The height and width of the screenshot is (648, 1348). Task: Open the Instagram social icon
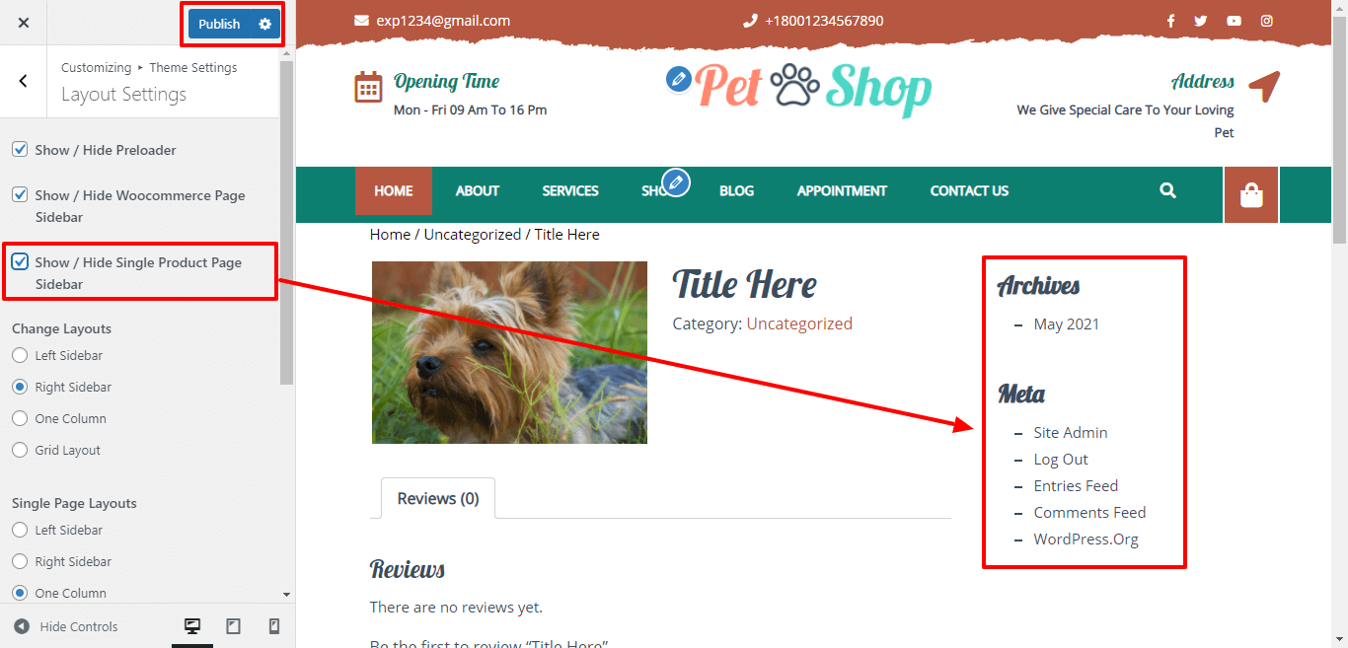[x=1266, y=21]
